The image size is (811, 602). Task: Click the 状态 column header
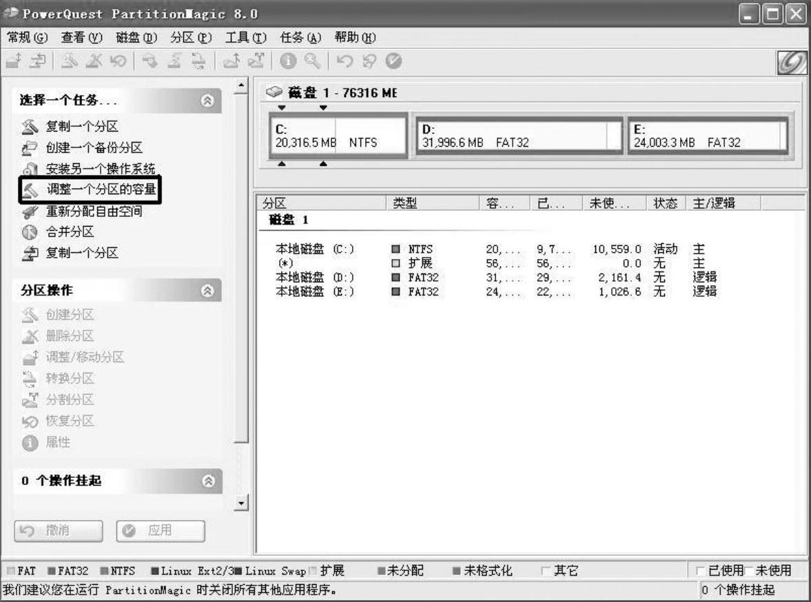666,203
